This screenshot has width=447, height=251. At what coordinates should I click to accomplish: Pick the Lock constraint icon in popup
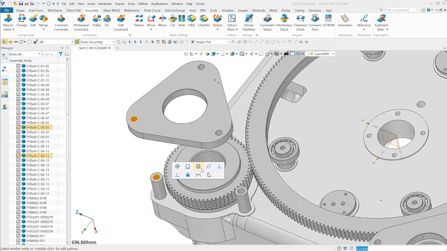pyautogui.click(x=188, y=175)
